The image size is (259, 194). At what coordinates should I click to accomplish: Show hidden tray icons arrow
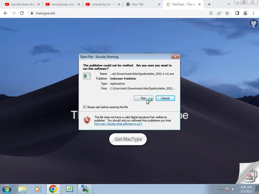[x=215, y=189]
